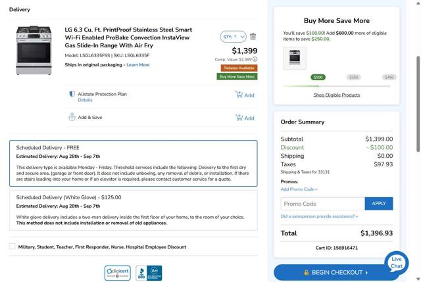
Task: Click the DigiCert secured badge
Action: tap(117, 273)
